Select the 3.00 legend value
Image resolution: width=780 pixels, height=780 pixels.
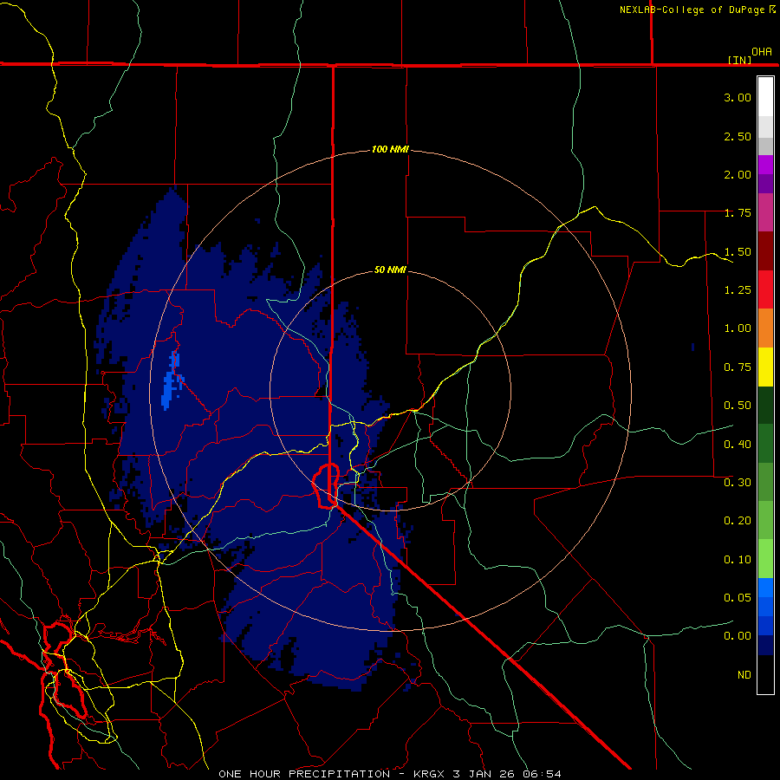click(x=738, y=97)
